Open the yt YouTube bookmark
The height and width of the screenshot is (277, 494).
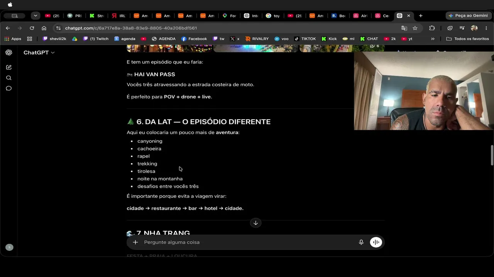(x=407, y=39)
